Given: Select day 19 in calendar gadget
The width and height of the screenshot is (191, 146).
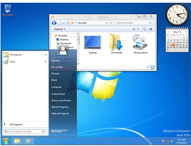Looking at the screenshot, I should (x=174, y=45).
